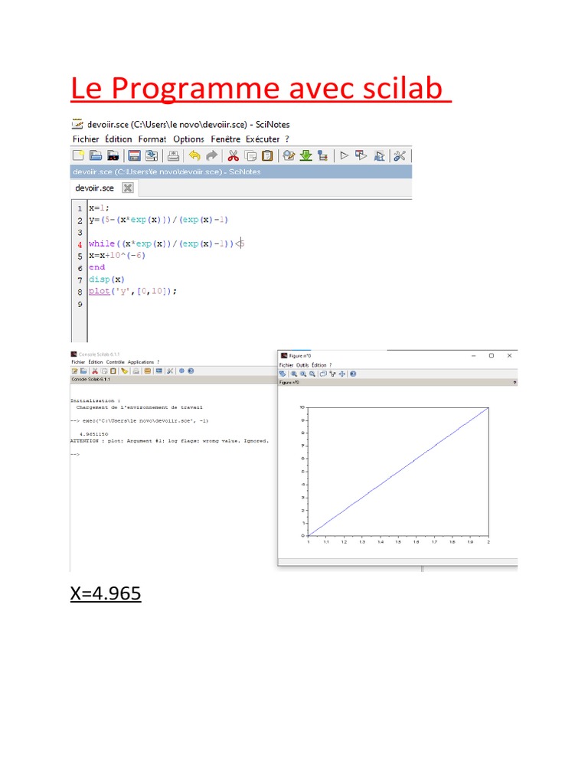
Task: Open the Exécuter menu in SciNotes
Action: 263,139
